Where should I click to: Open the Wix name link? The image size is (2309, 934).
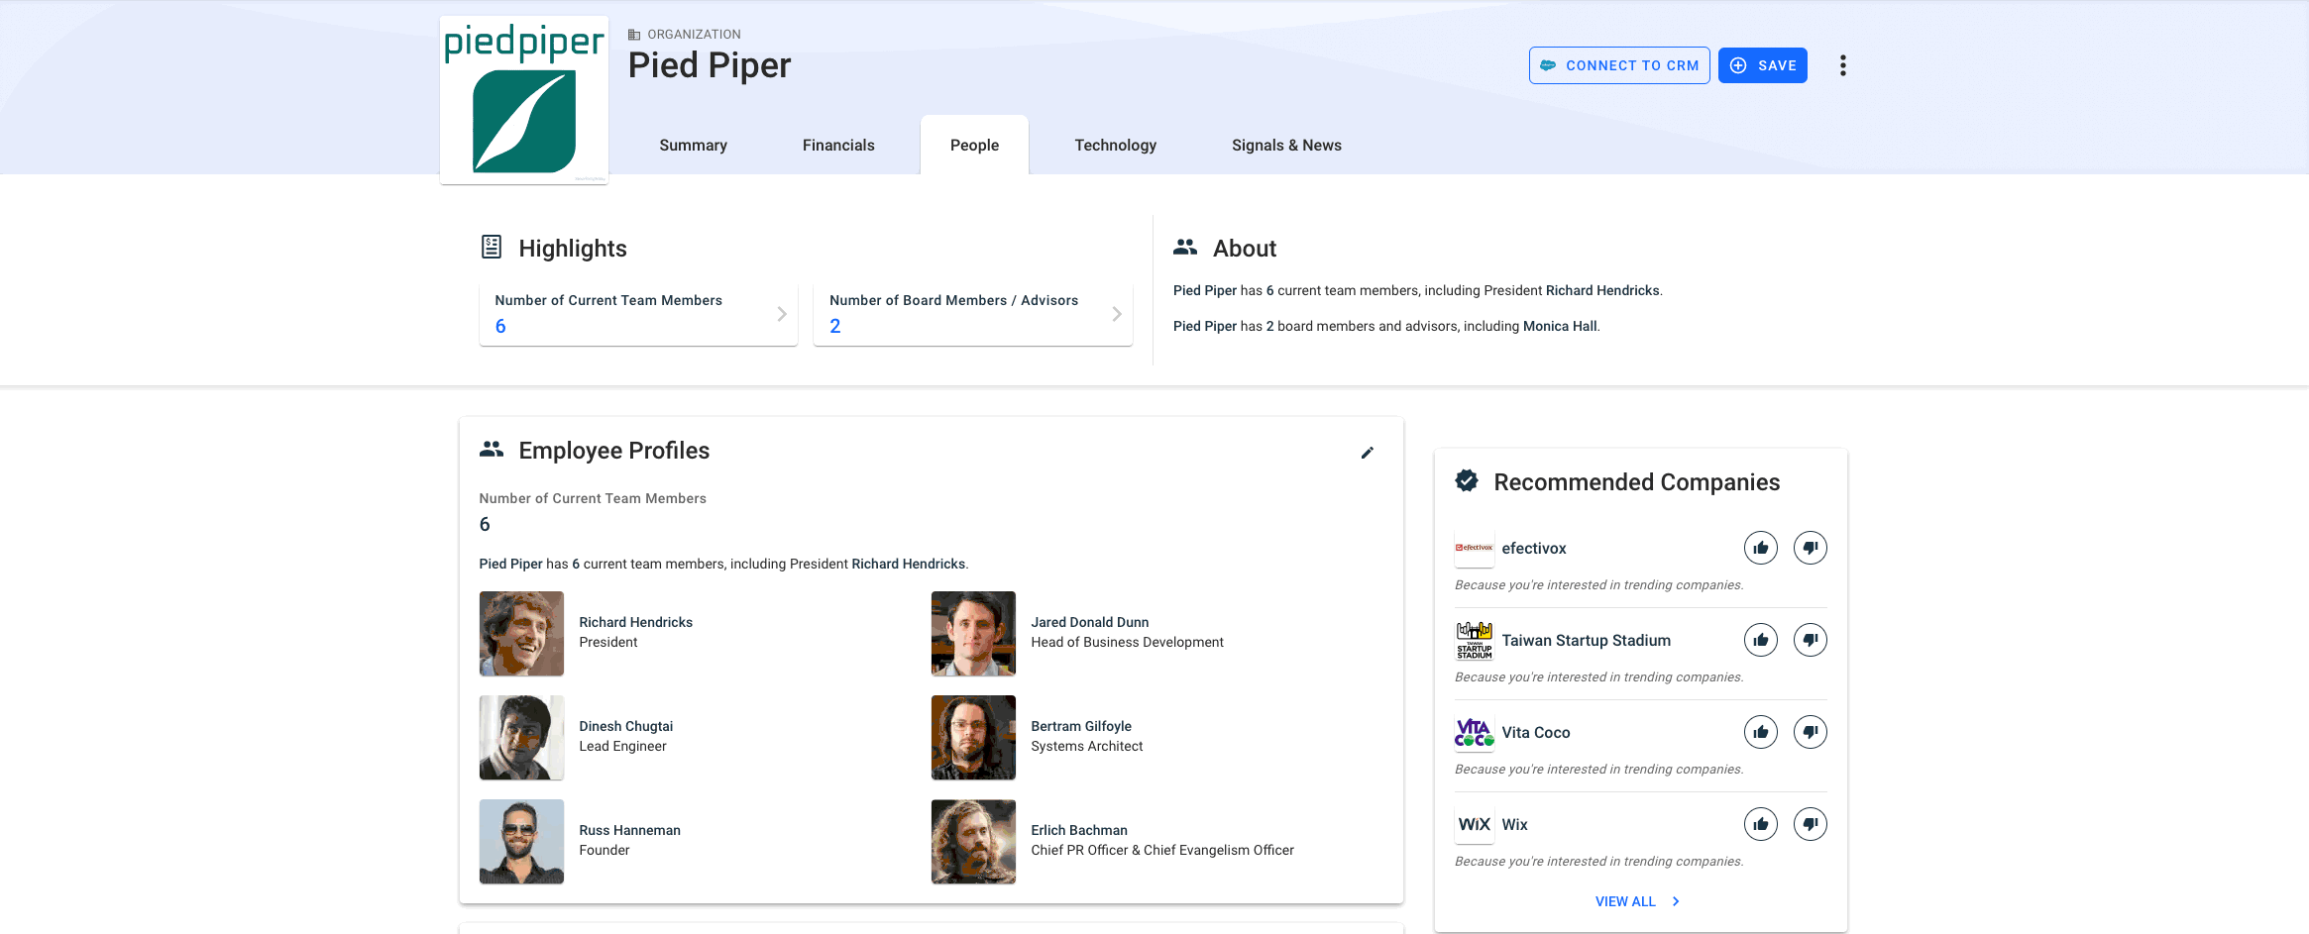point(1514,824)
